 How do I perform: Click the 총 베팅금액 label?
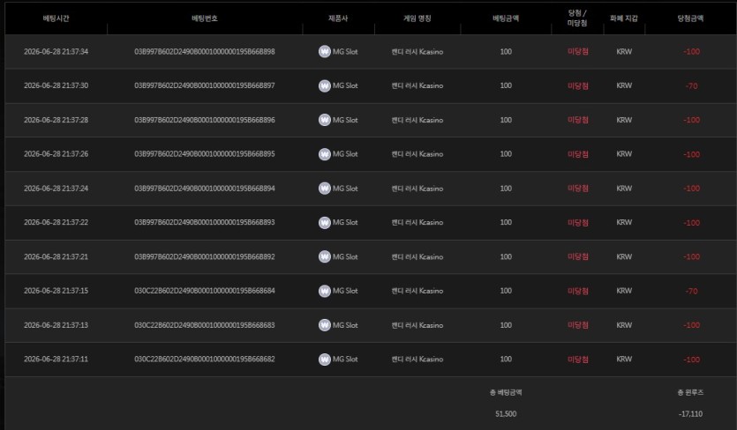tap(506, 392)
